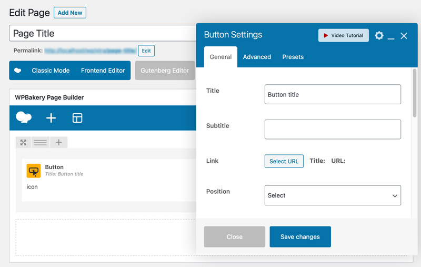Screen dimensions: 421x267
Task: Expand the Position select dropdown
Action: click(333, 195)
